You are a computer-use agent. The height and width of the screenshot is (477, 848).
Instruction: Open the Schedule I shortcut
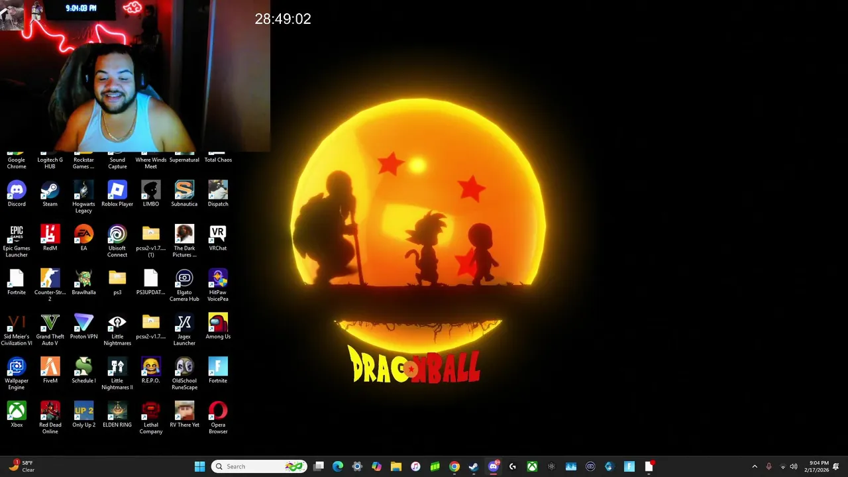click(83, 371)
